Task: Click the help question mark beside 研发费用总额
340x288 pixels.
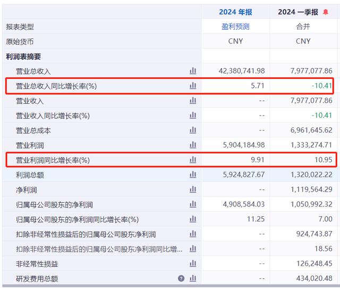Action: [x=181, y=278]
